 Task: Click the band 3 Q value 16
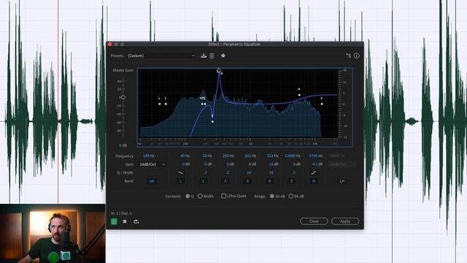click(x=249, y=172)
